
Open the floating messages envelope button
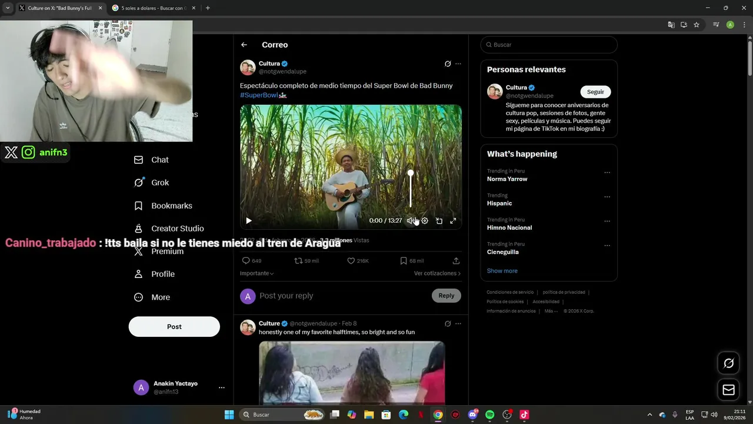coord(728,390)
